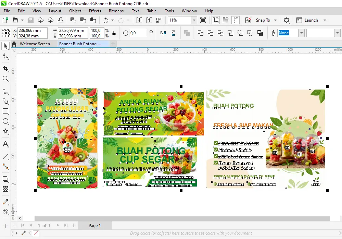
Task: Open the Options gear icon
Action: 287,20
